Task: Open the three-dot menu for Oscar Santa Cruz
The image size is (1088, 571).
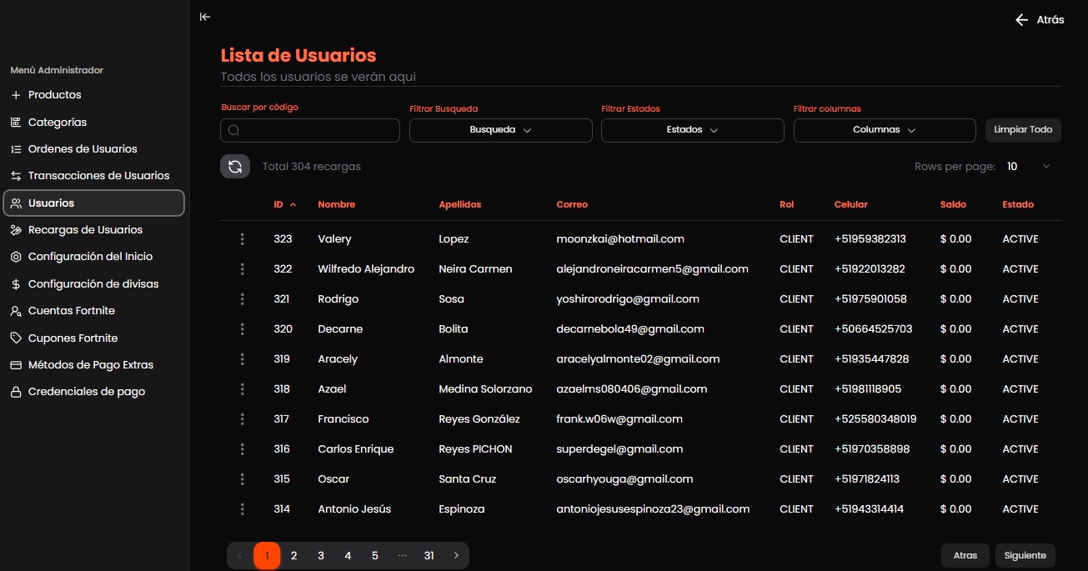Action: click(x=243, y=479)
